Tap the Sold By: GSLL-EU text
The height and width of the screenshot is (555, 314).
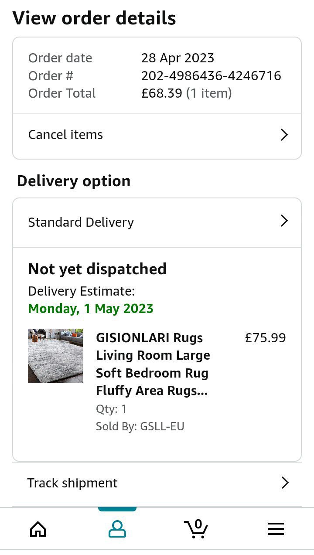pos(140,426)
